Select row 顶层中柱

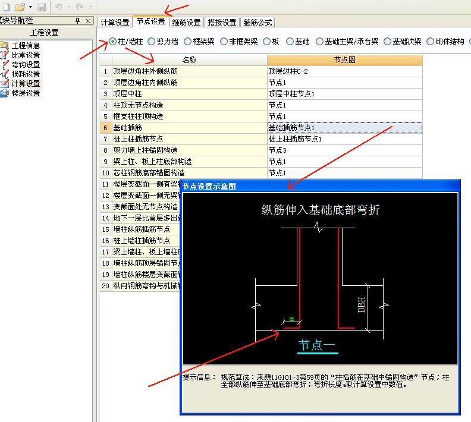point(190,94)
